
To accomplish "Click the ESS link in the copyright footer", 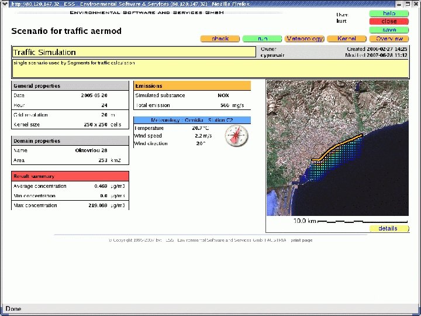I will 170,241.
